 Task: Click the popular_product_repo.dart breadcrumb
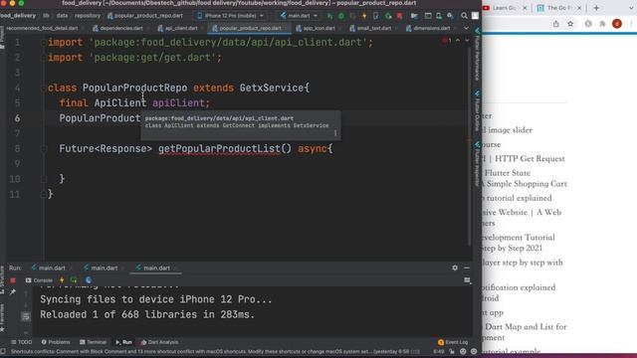[144, 16]
